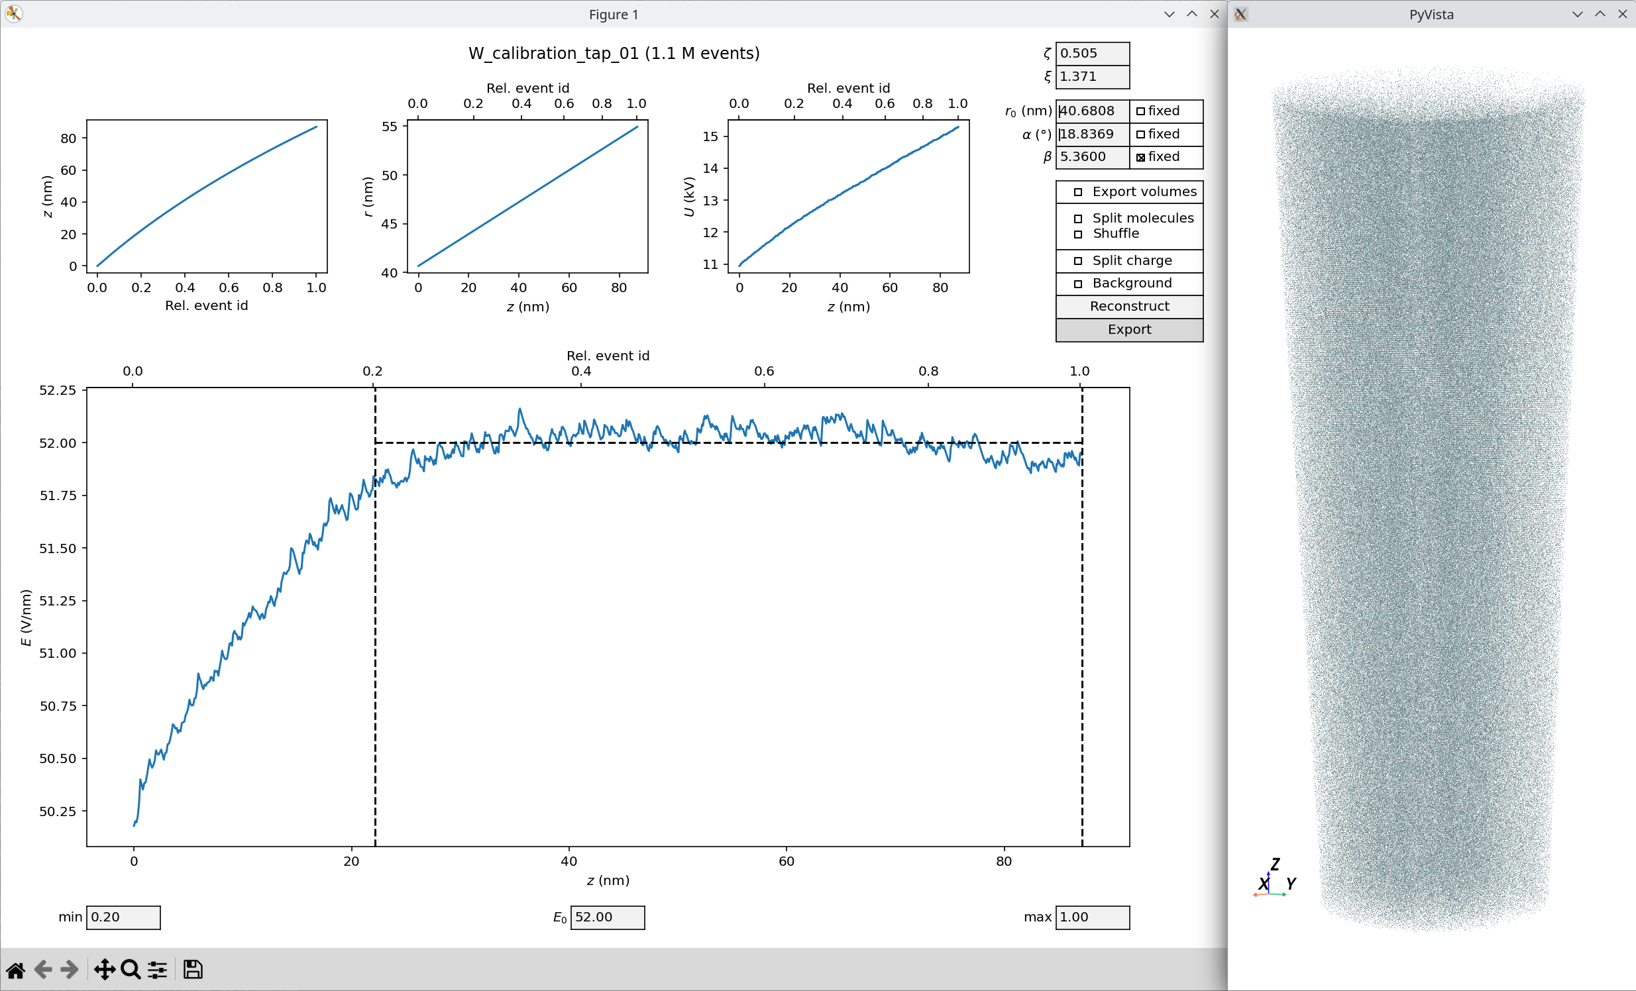This screenshot has height=991, width=1636.
Task: Minimize the PyVista window
Action: coord(1578,14)
